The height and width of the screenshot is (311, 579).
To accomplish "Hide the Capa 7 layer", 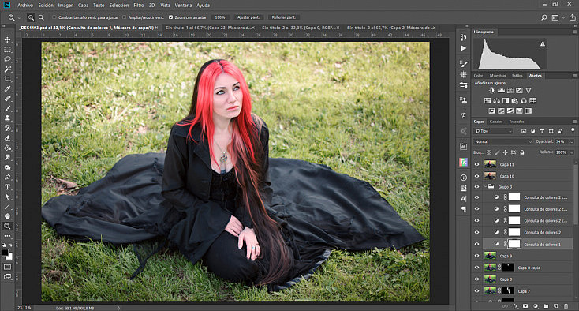I will [476, 291].
